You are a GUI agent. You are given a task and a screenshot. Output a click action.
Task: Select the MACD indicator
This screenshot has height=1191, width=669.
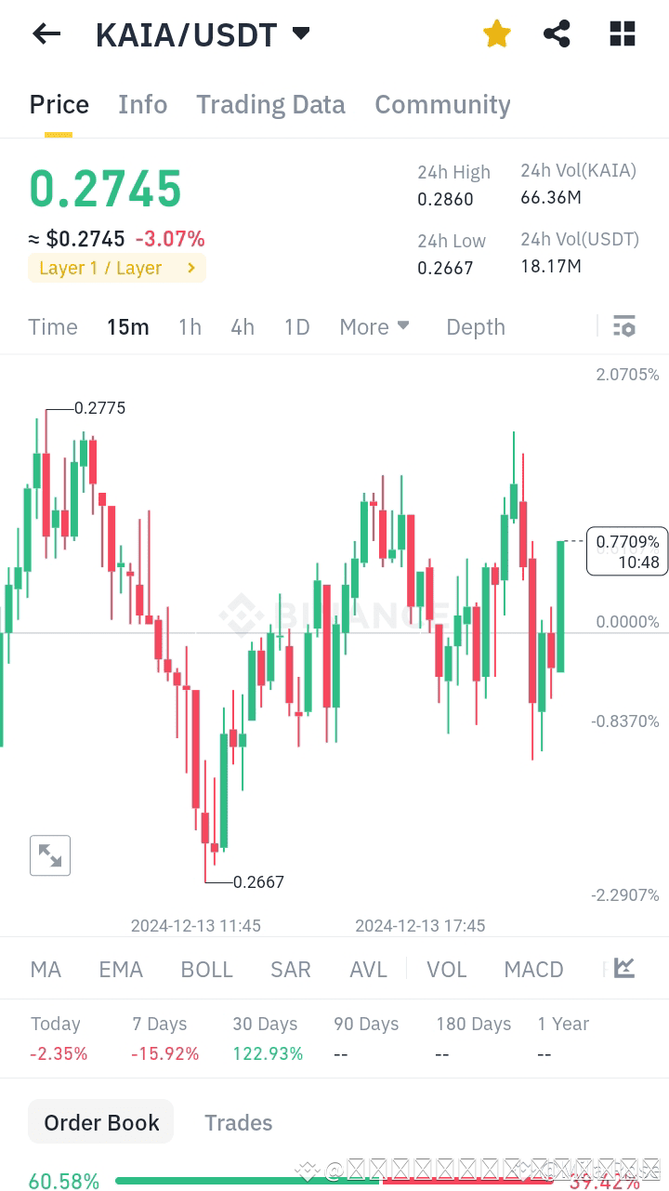(x=533, y=969)
